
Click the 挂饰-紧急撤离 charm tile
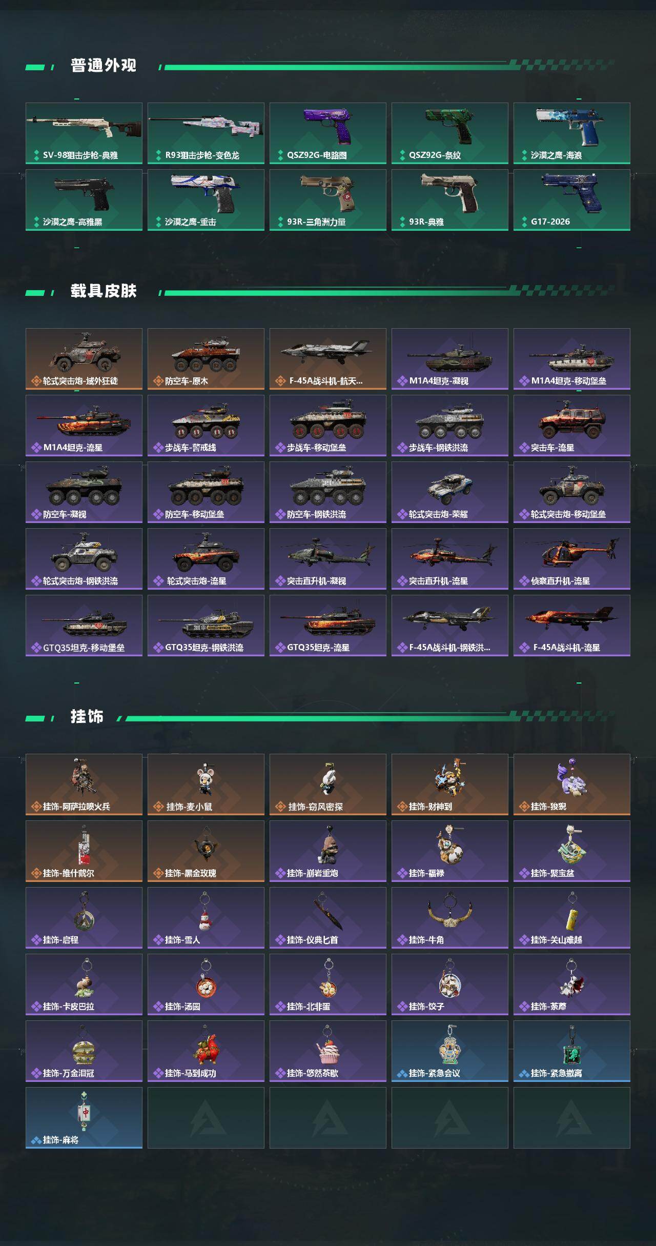[x=572, y=1051]
